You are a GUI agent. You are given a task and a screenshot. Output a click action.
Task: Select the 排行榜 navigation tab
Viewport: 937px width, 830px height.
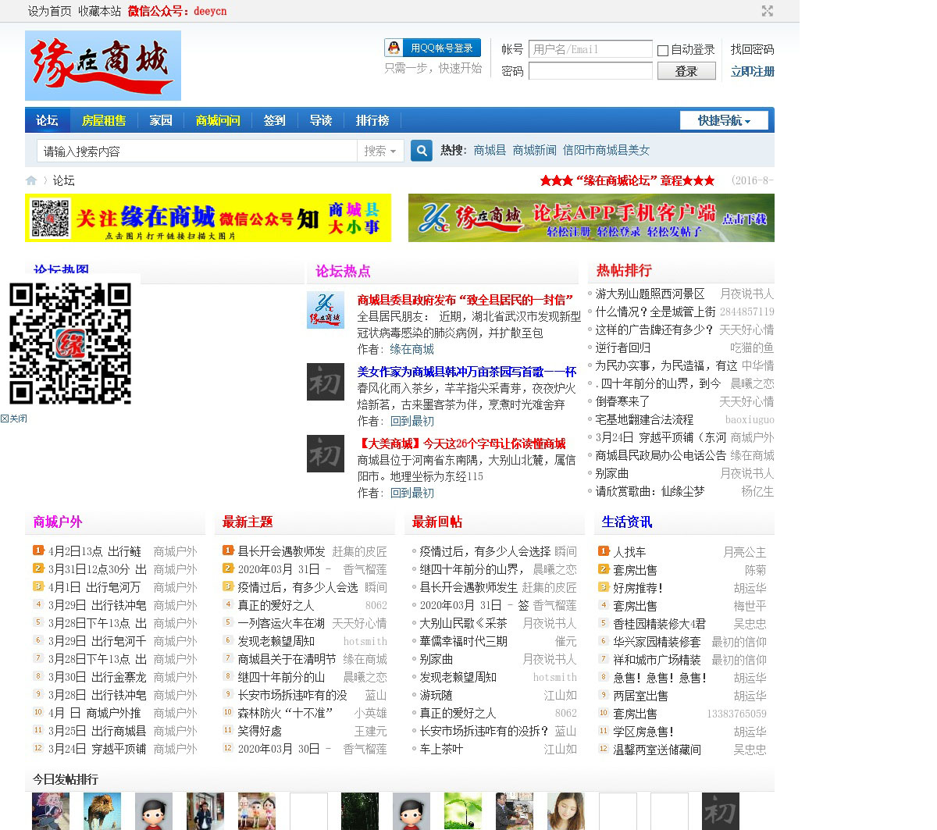coord(372,120)
